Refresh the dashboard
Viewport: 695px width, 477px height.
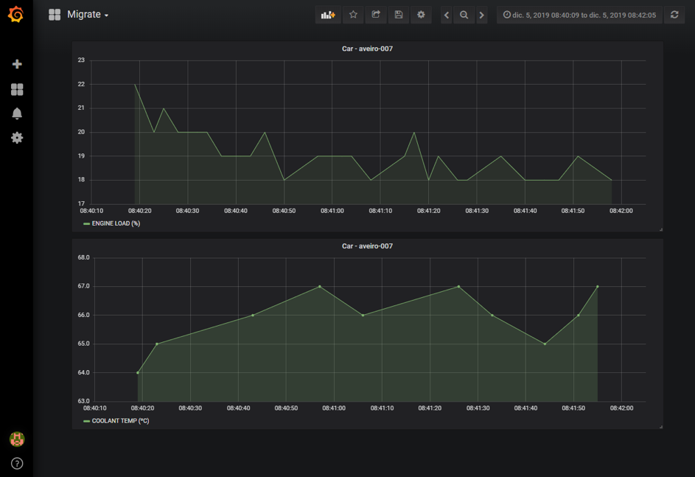(x=674, y=15)
